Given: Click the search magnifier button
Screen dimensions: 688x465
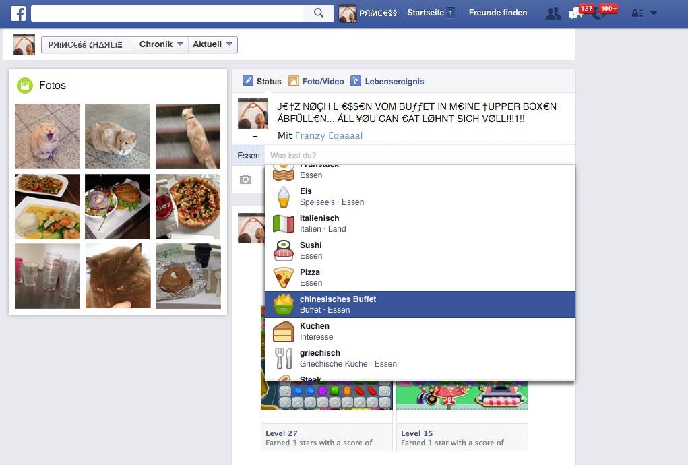Looking at the screenshot, I should coord(319,13).
